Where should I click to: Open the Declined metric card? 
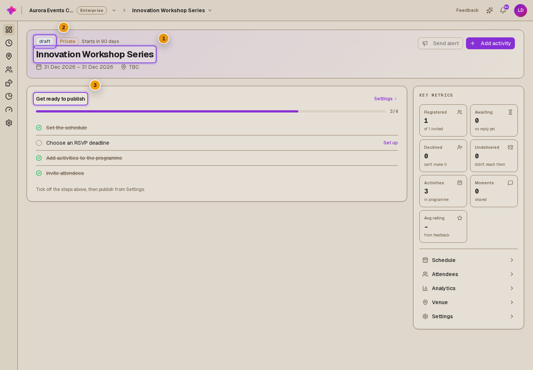[443, 156]
